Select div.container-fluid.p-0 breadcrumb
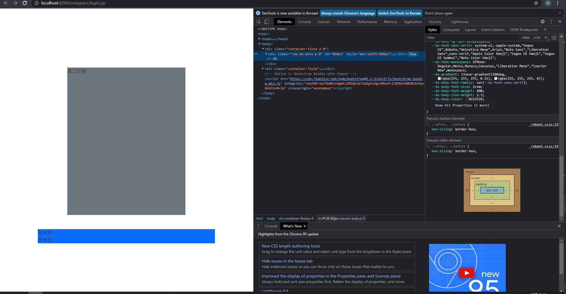 (x=296, y=219)
